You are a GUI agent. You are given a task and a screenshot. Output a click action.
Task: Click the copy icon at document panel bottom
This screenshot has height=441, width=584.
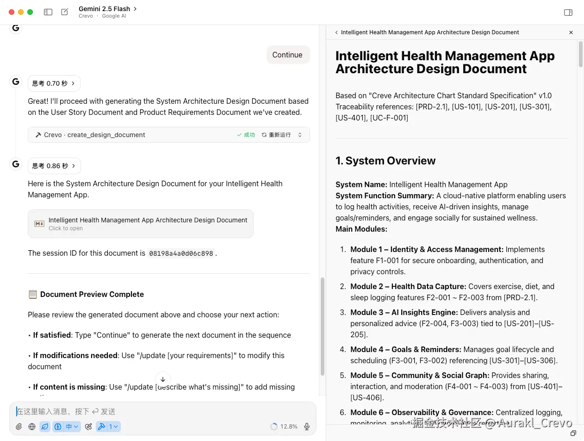[573, 433]
